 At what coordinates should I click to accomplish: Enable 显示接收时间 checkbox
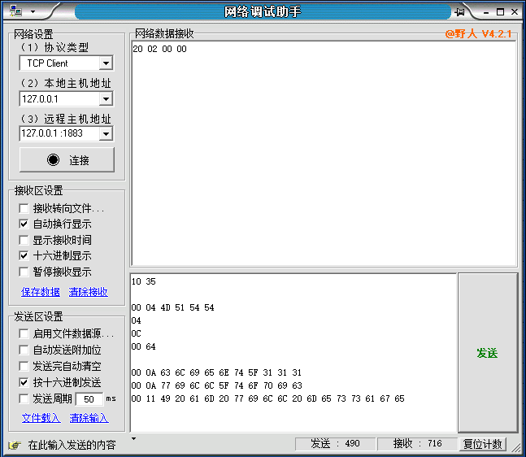[24, 240]
